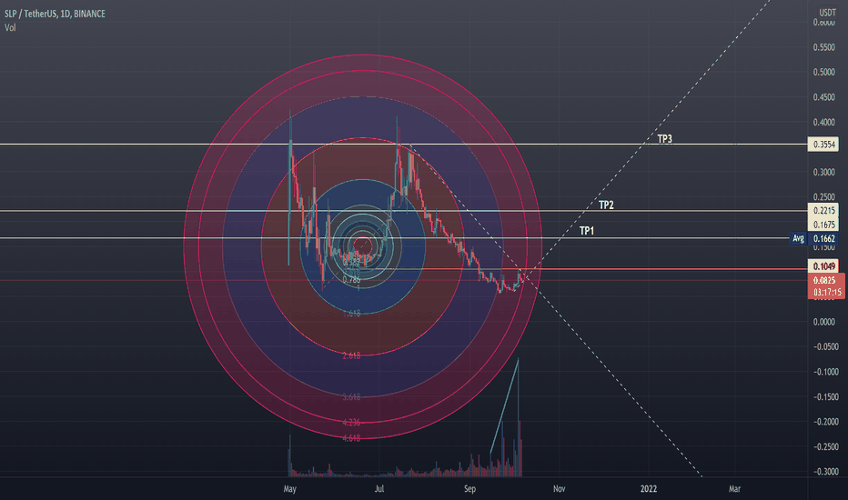Image resolution: width=848 pixels, height=500 pixels.
Task: Click the 0.1675 price label
Action: click(823, 225)
